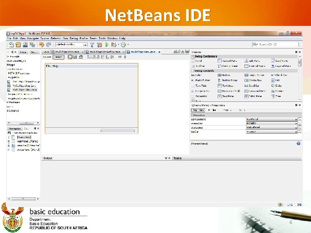Pick Editor Pane palette component
Screen dimensions: 311x233
pos(253,96)
